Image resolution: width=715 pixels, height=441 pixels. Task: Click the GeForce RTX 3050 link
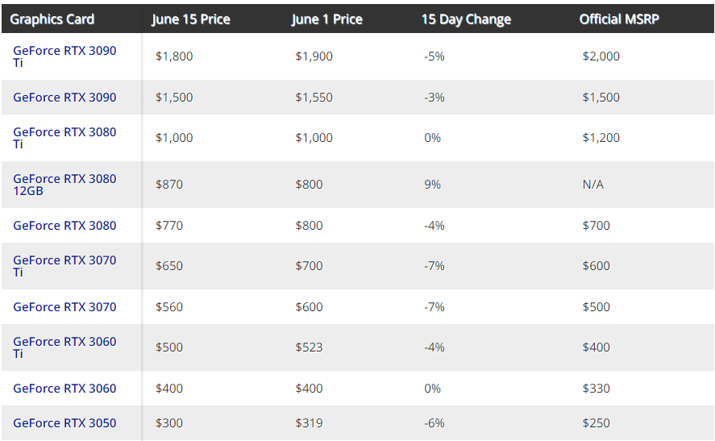click(x=64, y=422)
